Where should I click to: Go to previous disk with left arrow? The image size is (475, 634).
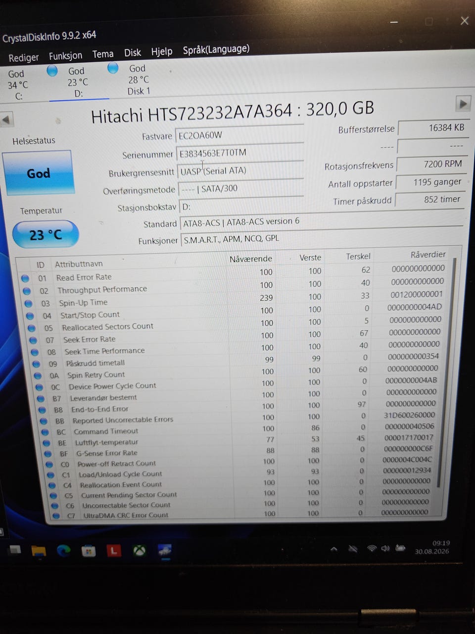[x=6, y=120]
